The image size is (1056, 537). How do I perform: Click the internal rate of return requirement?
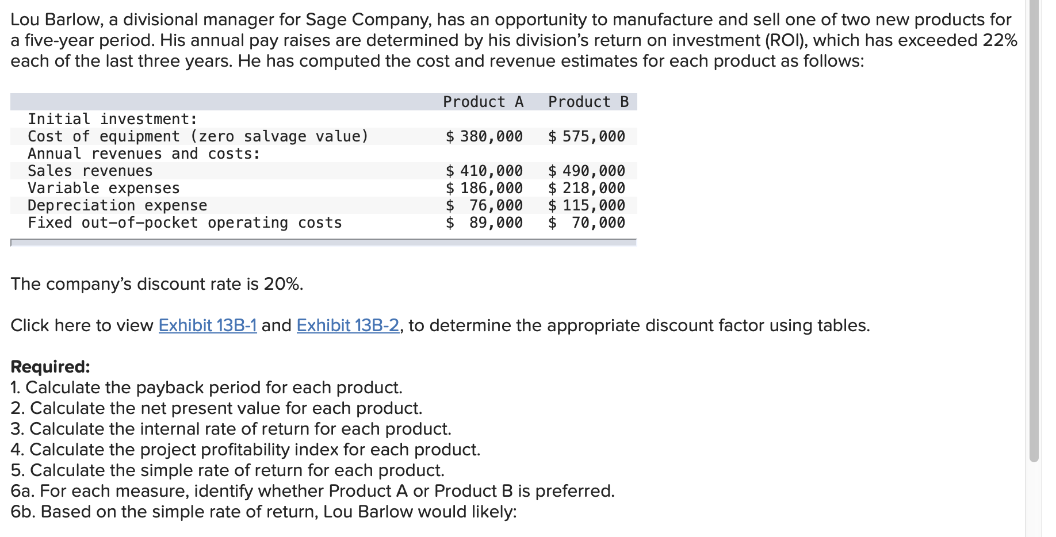coord(231,429)
